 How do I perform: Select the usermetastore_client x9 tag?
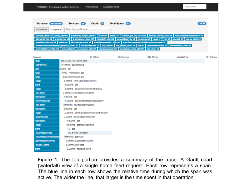[x=180, y=46]
